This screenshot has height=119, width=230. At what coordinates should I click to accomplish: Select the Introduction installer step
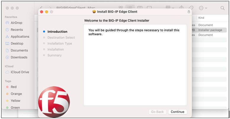coord(57,32)
